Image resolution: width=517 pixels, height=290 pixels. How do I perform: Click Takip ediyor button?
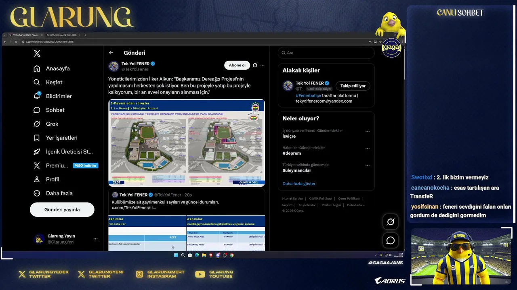tap(353, 86)
